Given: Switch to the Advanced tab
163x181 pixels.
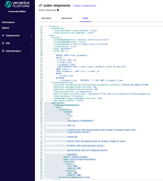Looking at the screenshot, I should [67, 18].
